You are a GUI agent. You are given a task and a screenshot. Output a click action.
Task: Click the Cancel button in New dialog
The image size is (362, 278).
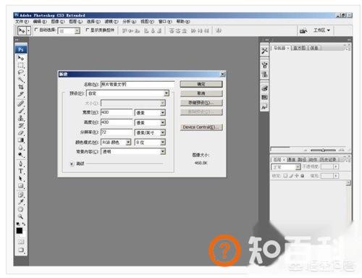[x=201, y=93]
